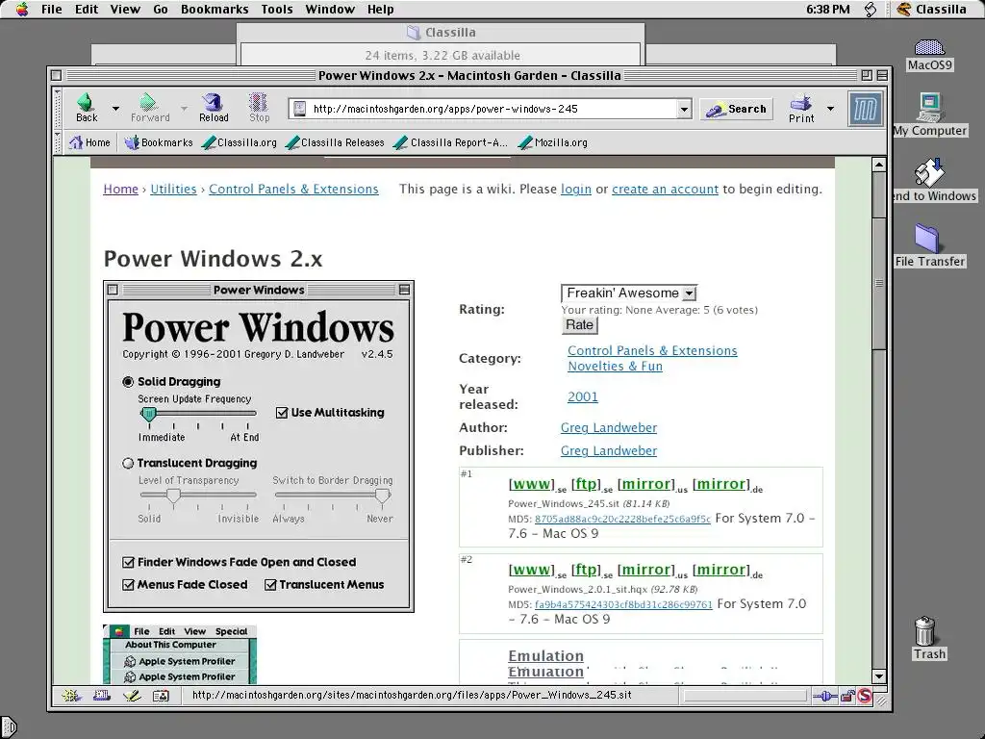Click the Back arrow icon

click(86, 102)
